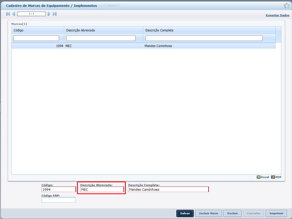The image size is (292, 219).
Task: Focus the empty Código ERP field
Action: click(x=59, y=200)
